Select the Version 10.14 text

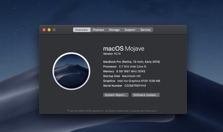(112, 54)
